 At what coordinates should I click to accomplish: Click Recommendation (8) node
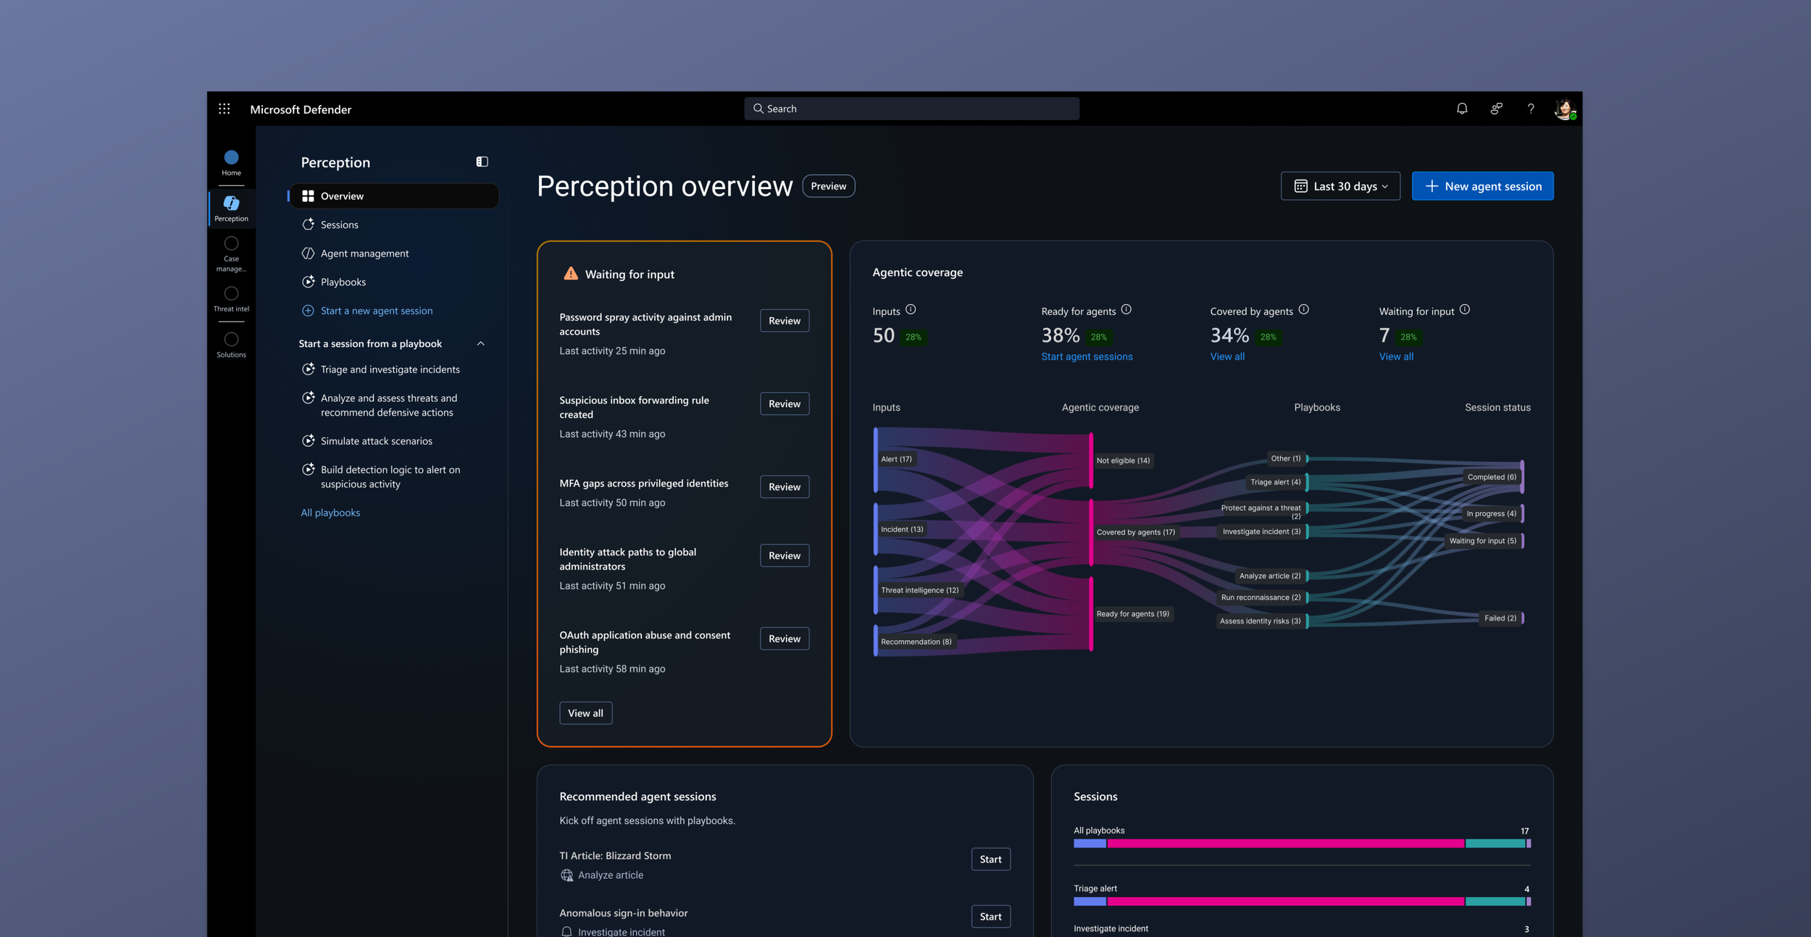tap(916, 642)
